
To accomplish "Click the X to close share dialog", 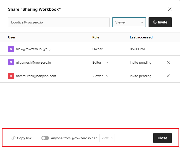I will point(170,9).
